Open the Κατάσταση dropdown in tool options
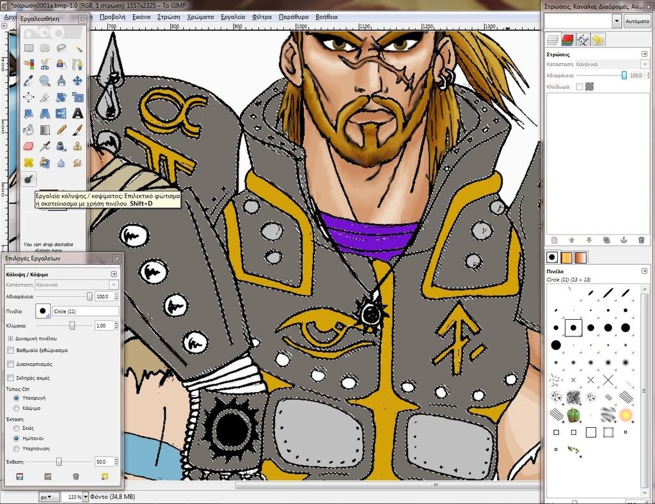Image resolution: width=655 pixels, height=504 pixels. (77, 285)
